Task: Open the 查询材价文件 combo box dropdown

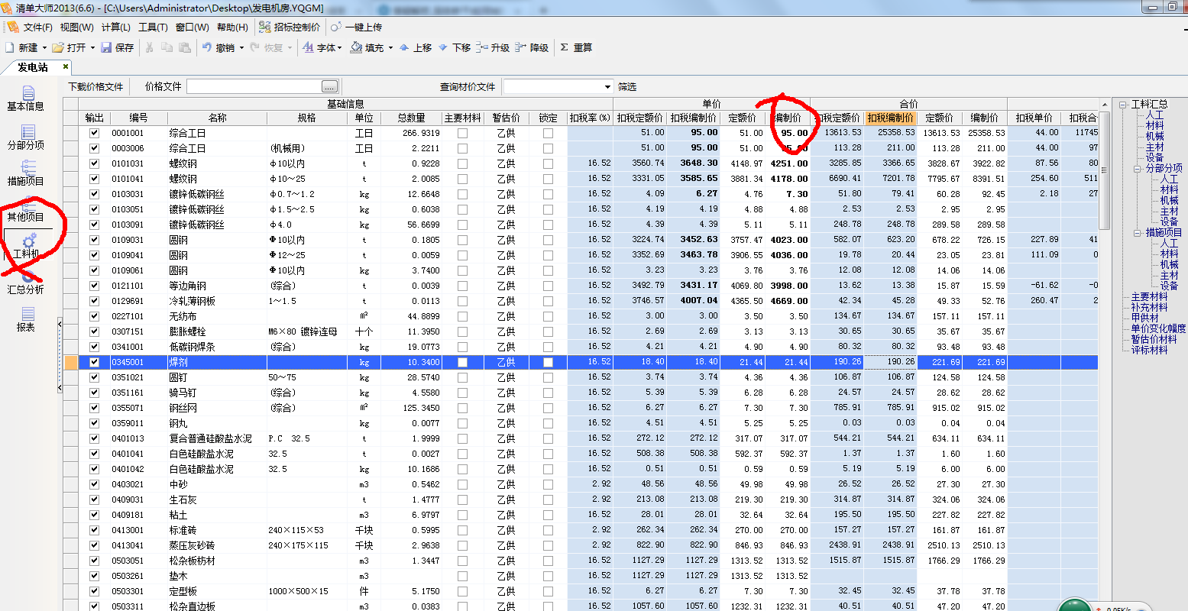Action: [607, 87]
